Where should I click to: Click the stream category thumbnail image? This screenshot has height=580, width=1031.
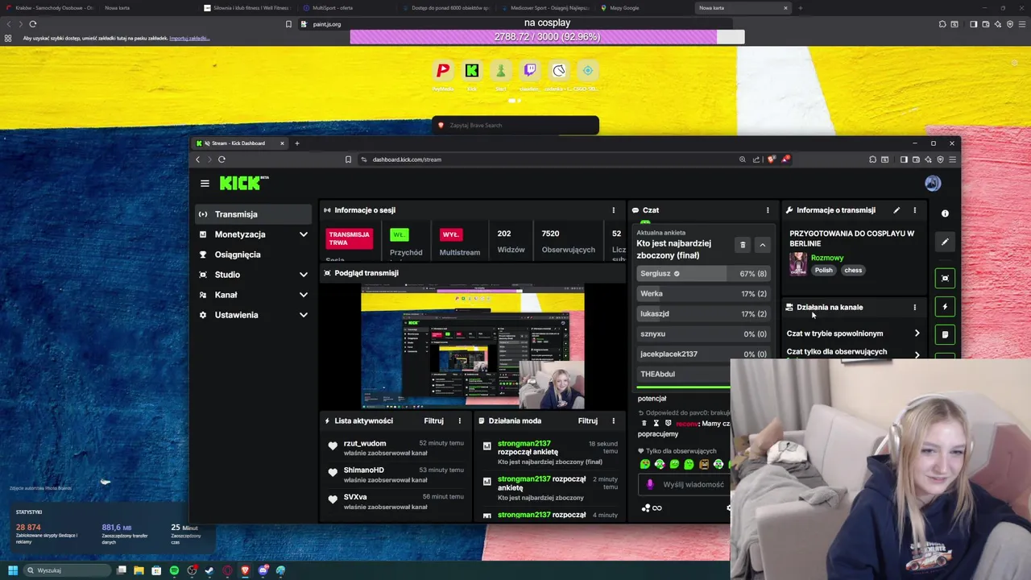click(x=798, y=263)
